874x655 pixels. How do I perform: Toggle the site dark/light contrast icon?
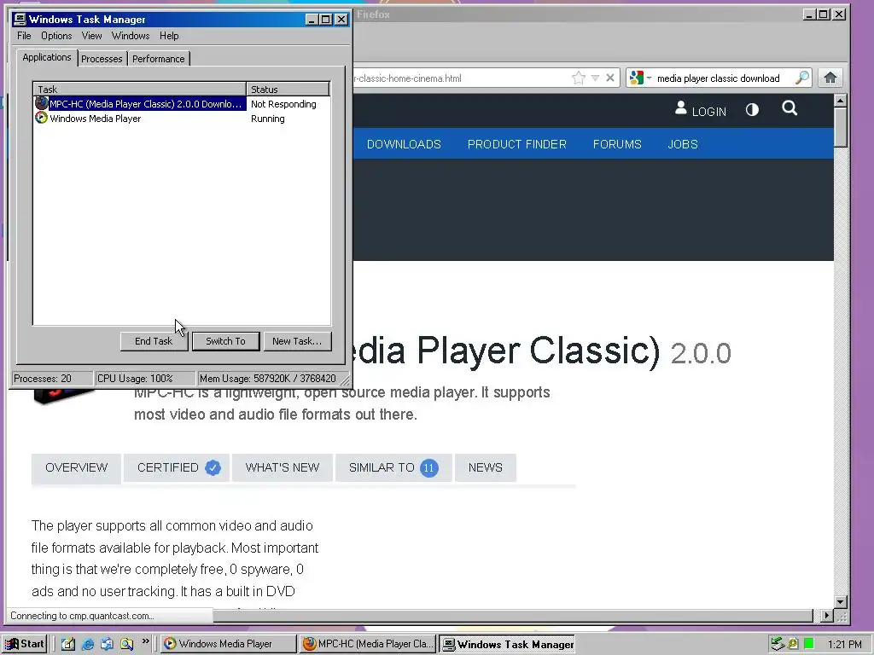(752, 110)
